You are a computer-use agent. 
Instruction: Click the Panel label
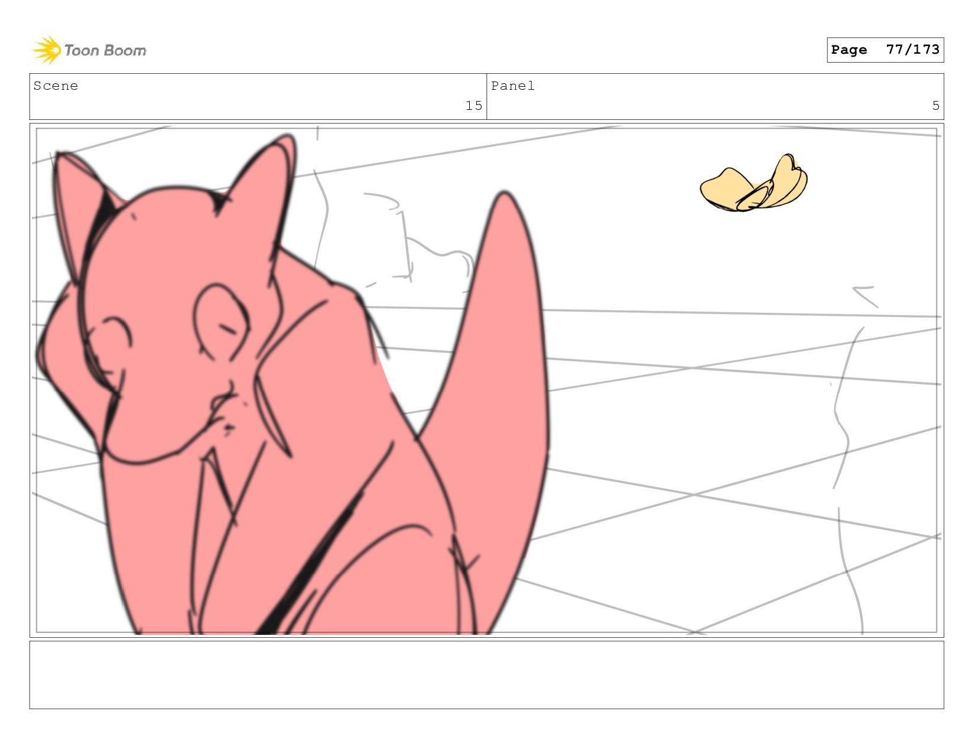point(512,86)
